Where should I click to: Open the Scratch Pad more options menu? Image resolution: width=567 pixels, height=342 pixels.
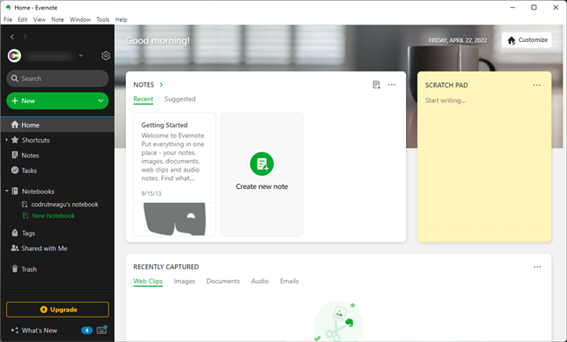click(537, 86)
